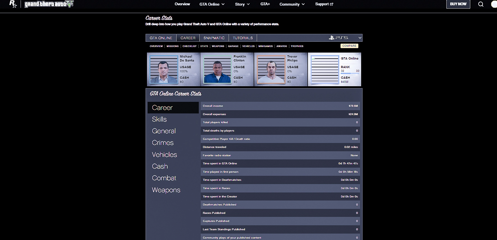The width and height of the screenshot is (497, 240).
Task: Click the Grand Theft Auto V logo
Action: coord(49,4)
